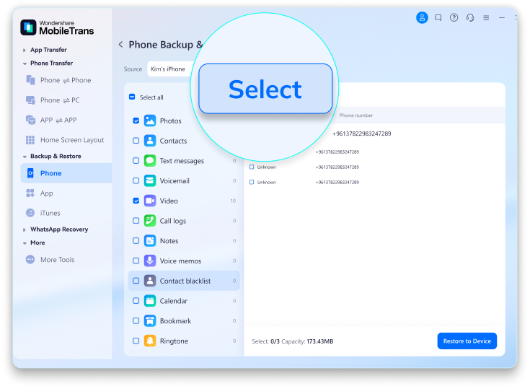Open the support headset icon
This screenshot has height=389, width=530.
pos(470,17)
